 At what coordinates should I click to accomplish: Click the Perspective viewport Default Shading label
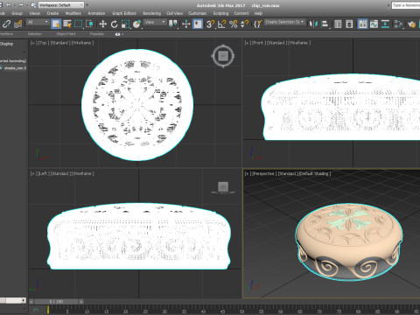pyautogui.click(x=315, y=174)
